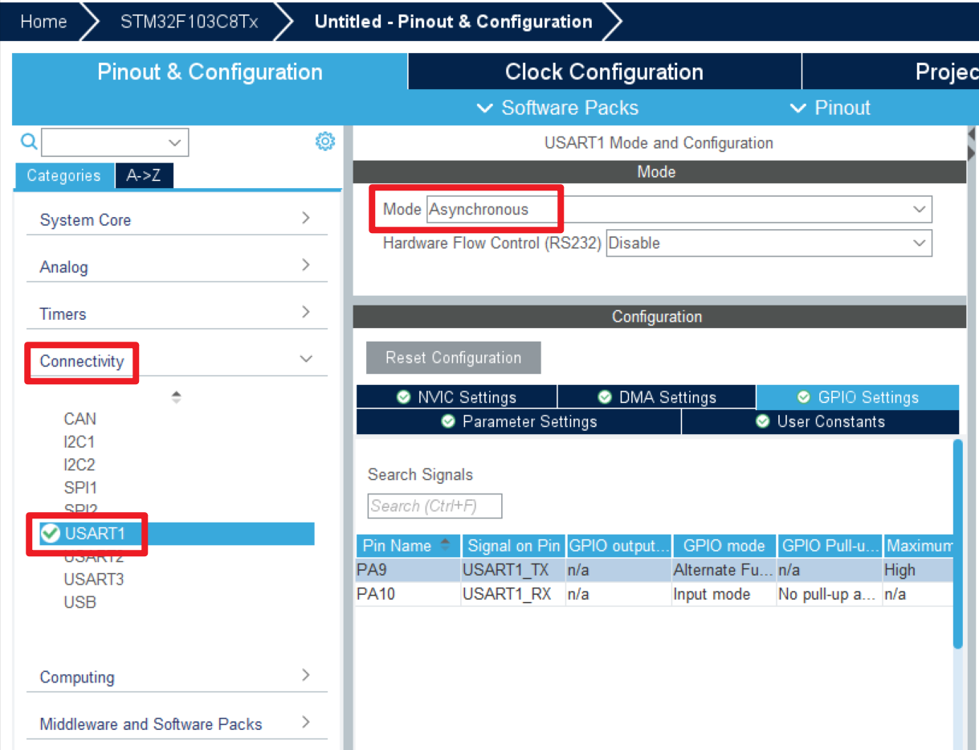Expand the Computing category
Image resolution: width=979 pixels, height=750 pixels.
pyautogui.click(x=175, y=677)
